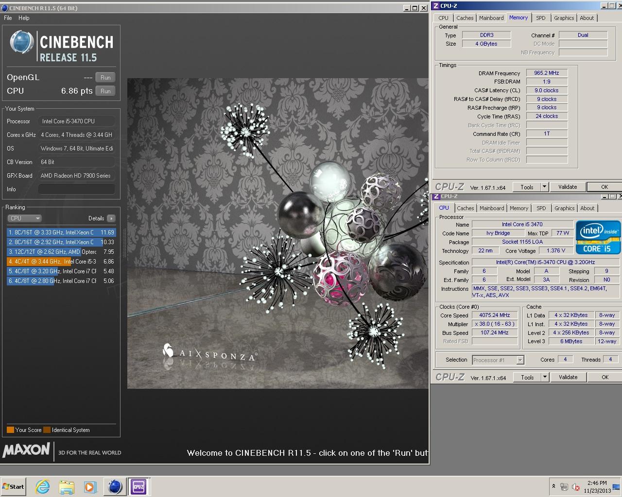Viewport: 622px width, 497px height.
Task: Switch to CPU-Z taskbar icon
Action: [138, 487]
